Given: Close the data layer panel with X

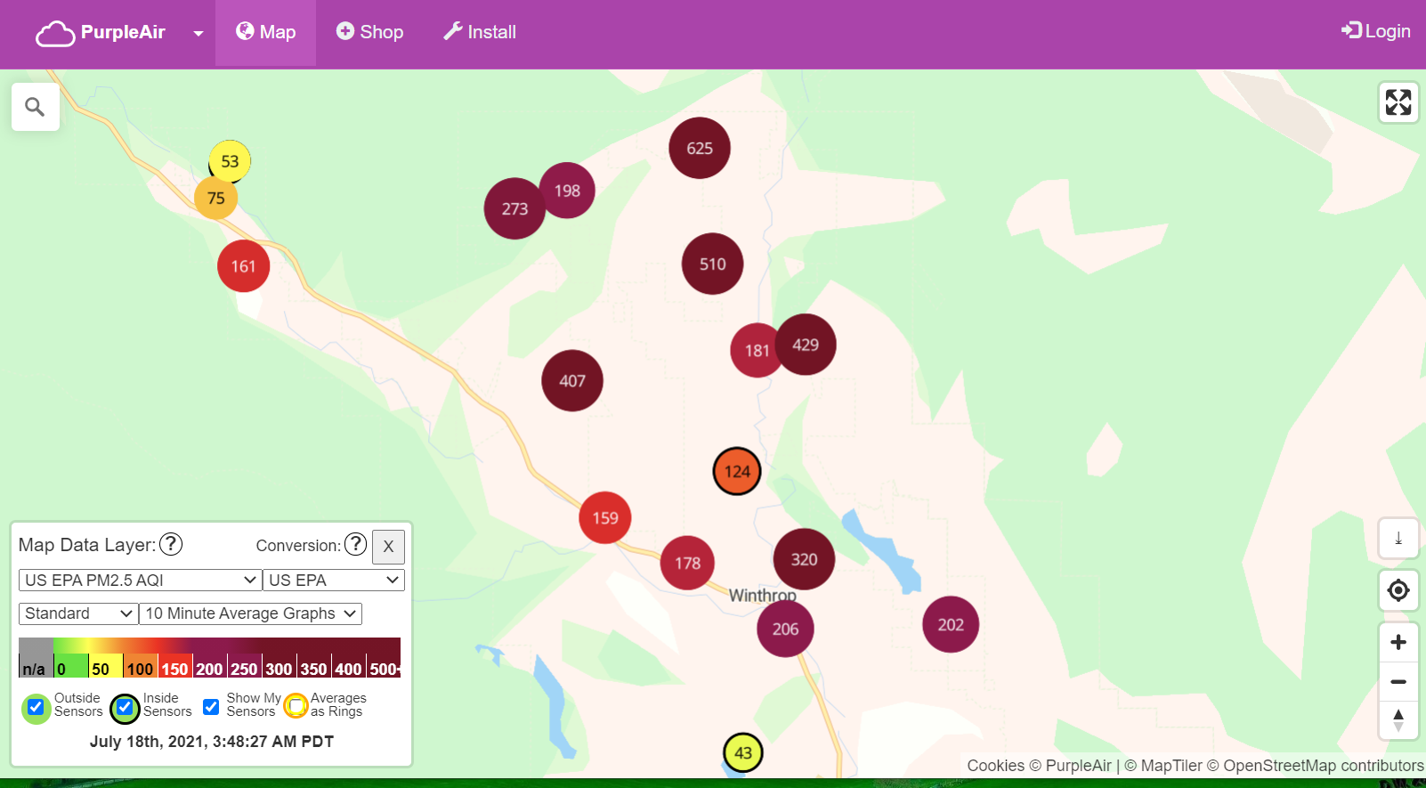Looking at the screenshot, I should pos(388,547).
